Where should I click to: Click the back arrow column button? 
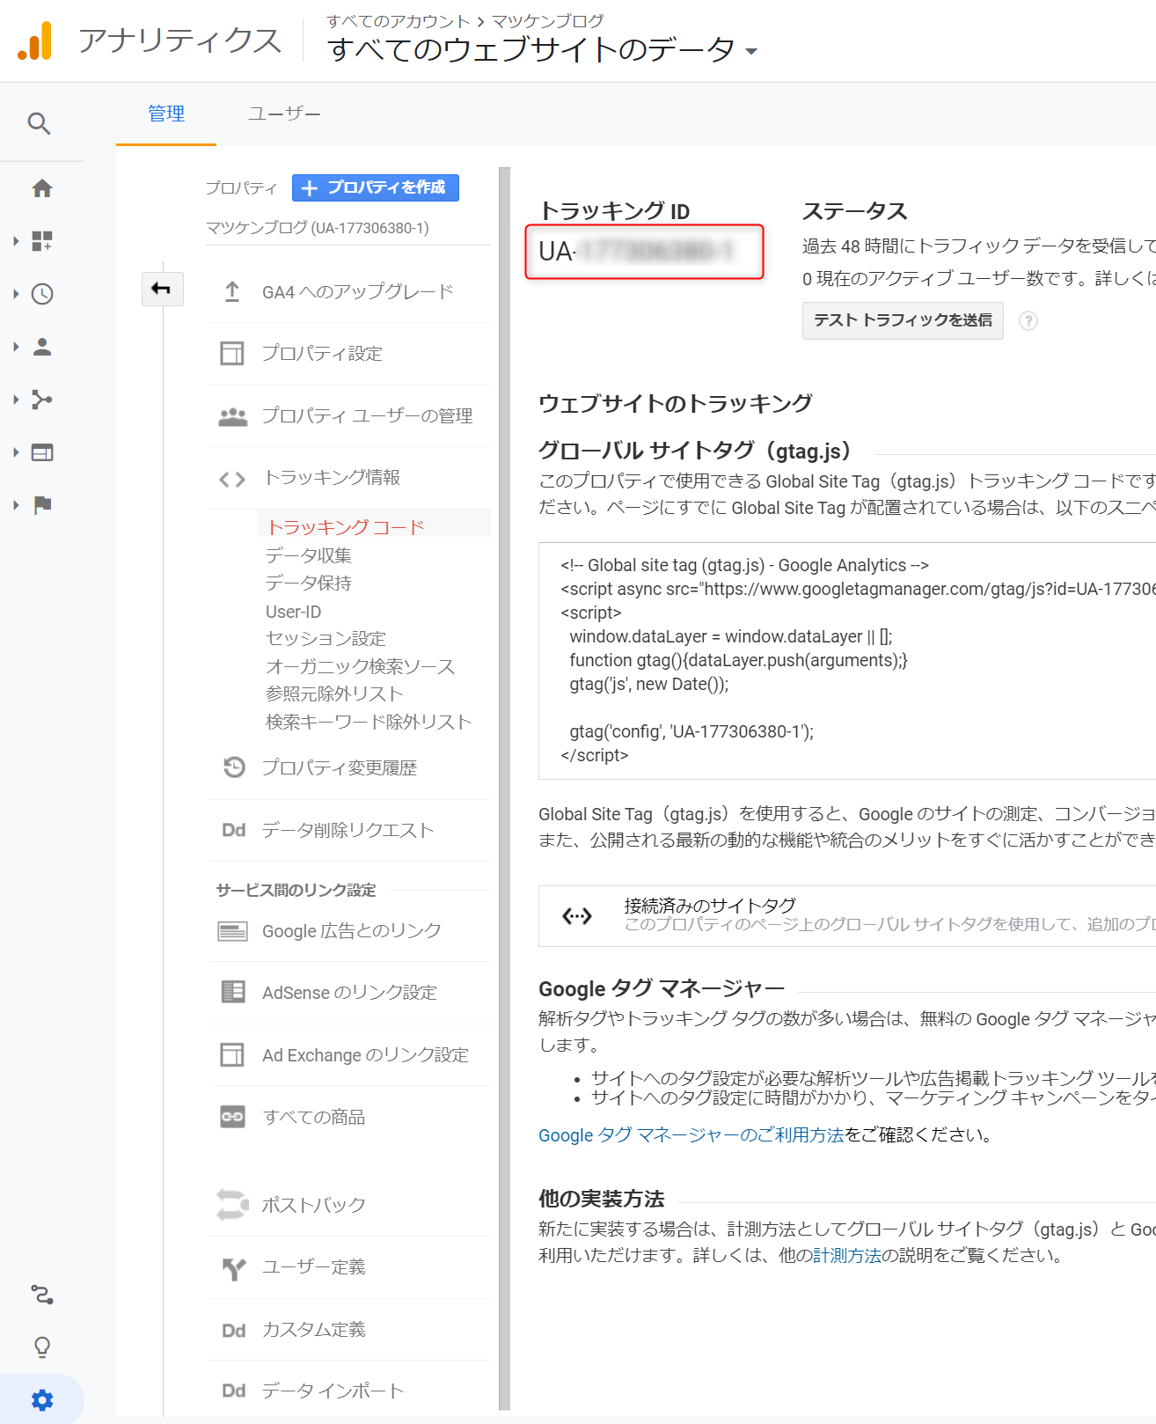pyautogui.click(x=162, y=289)
